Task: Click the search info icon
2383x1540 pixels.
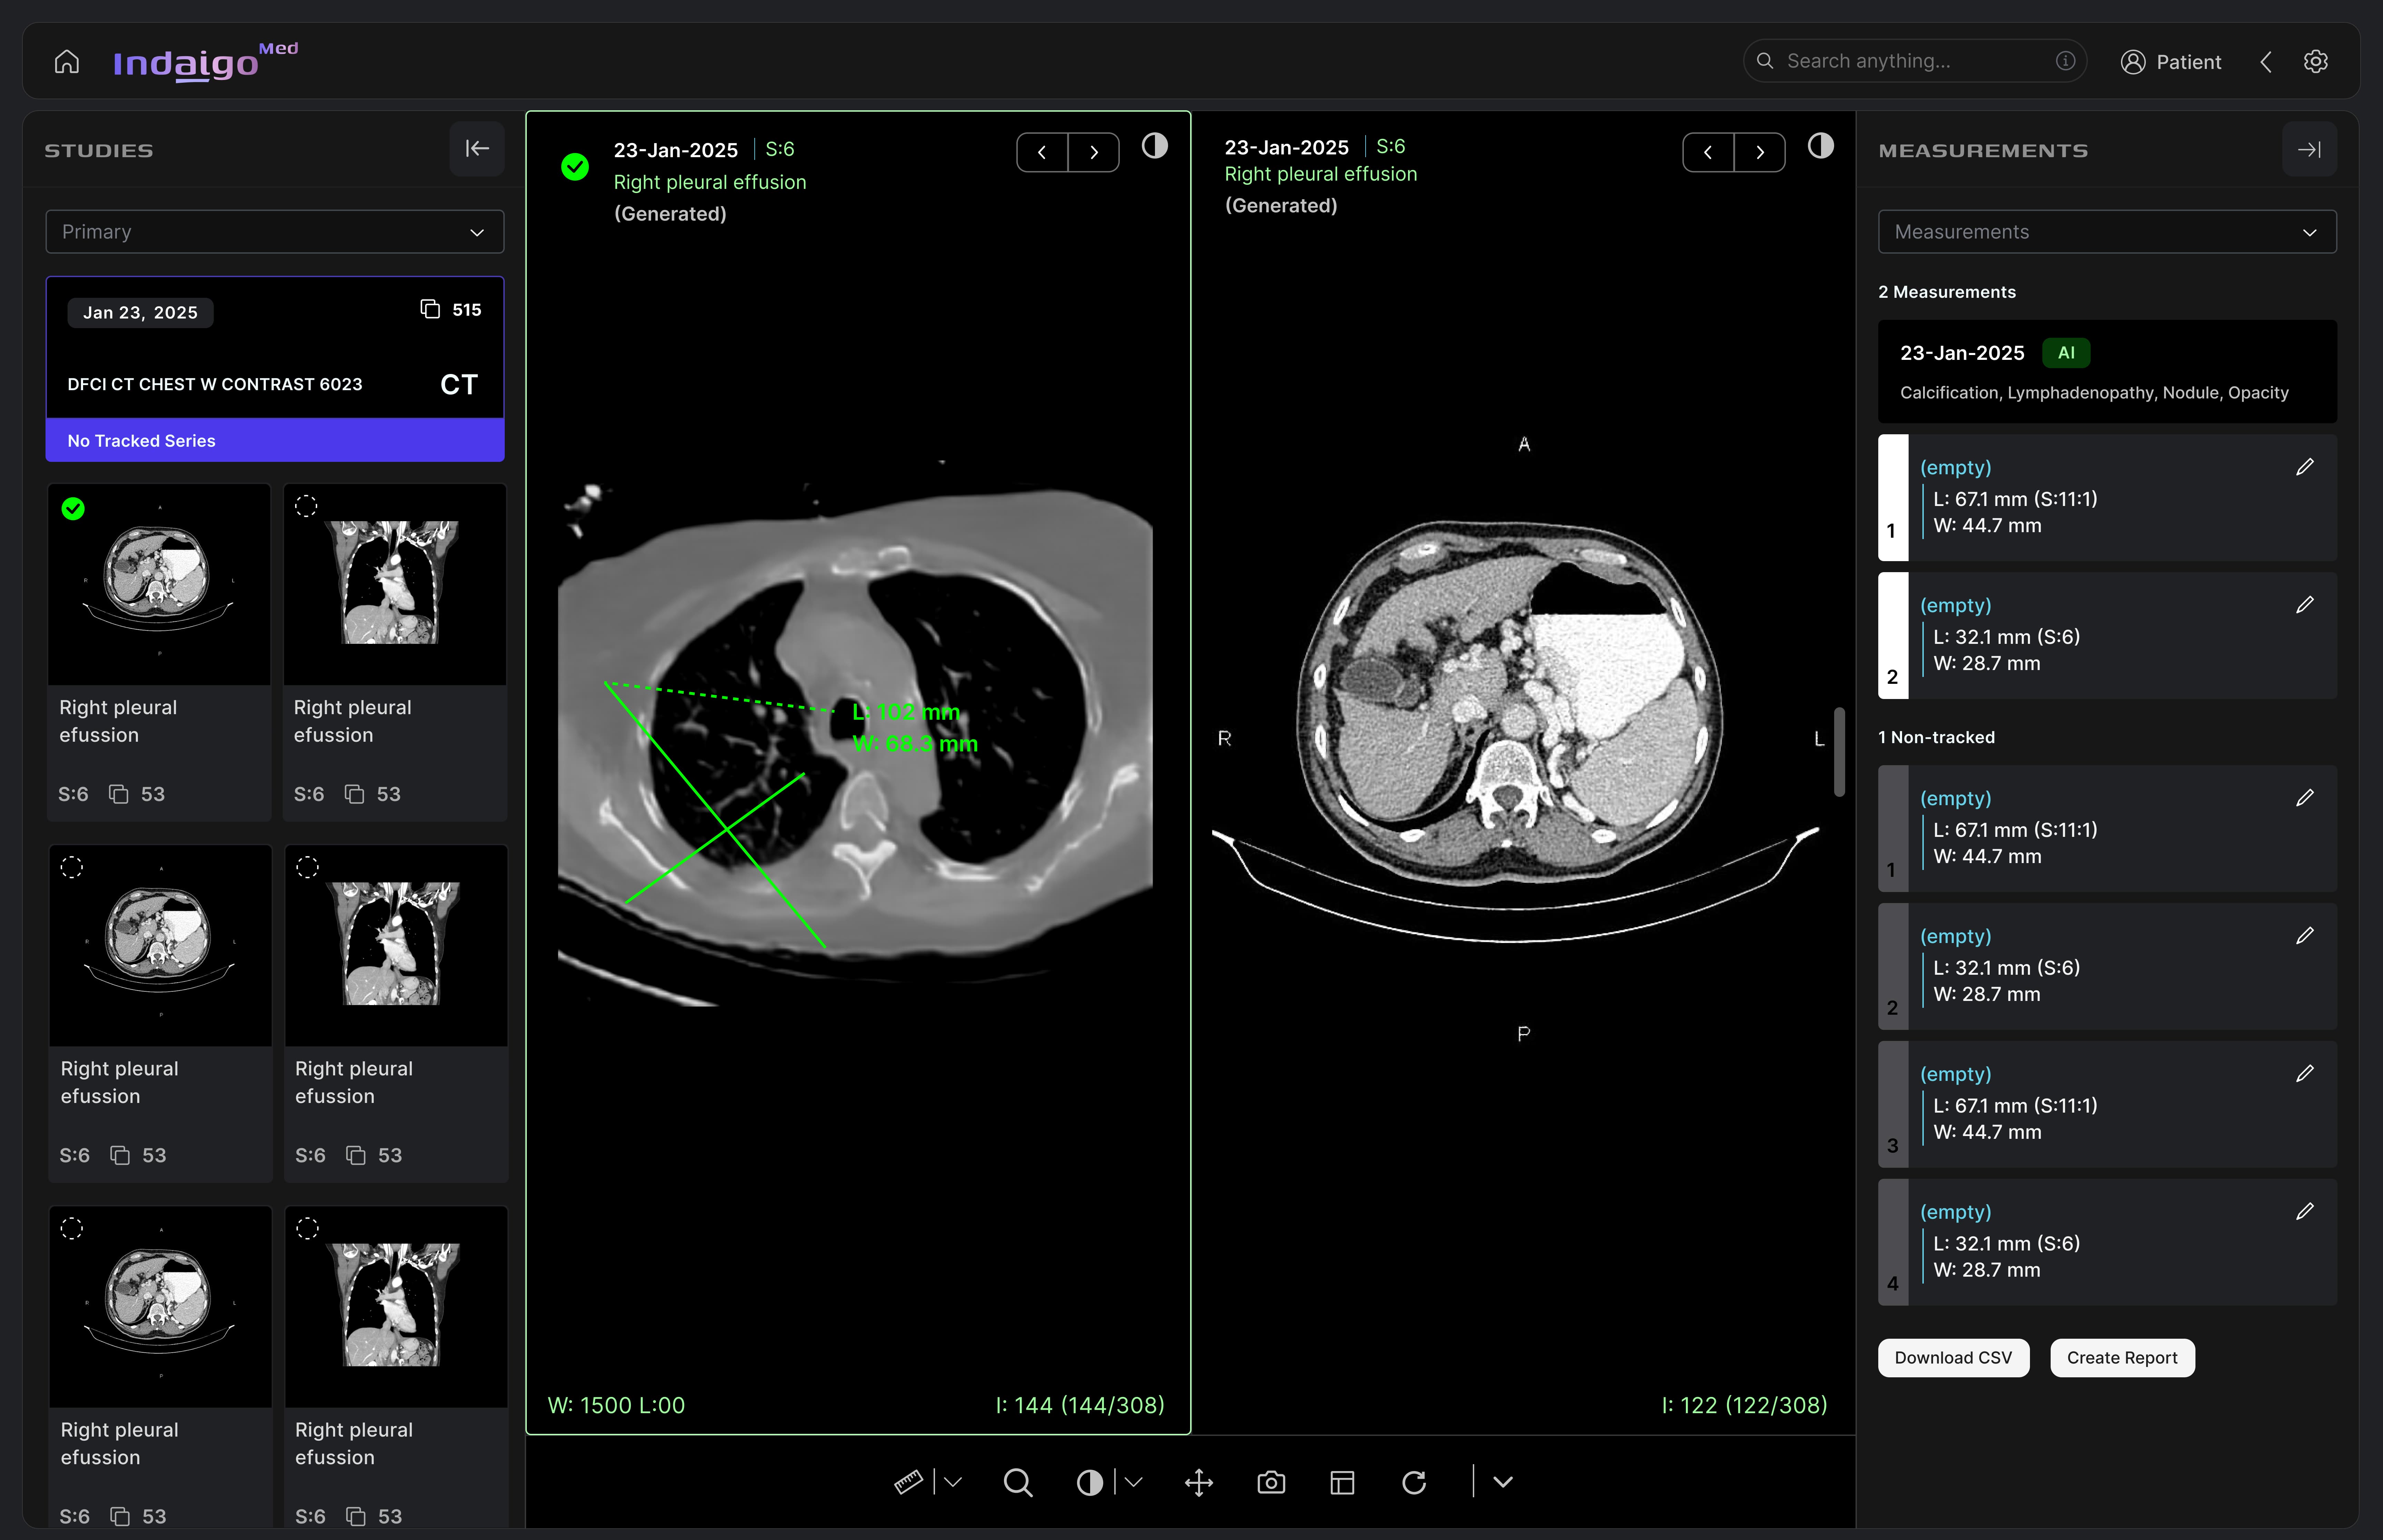Action: coord(2065,61)
